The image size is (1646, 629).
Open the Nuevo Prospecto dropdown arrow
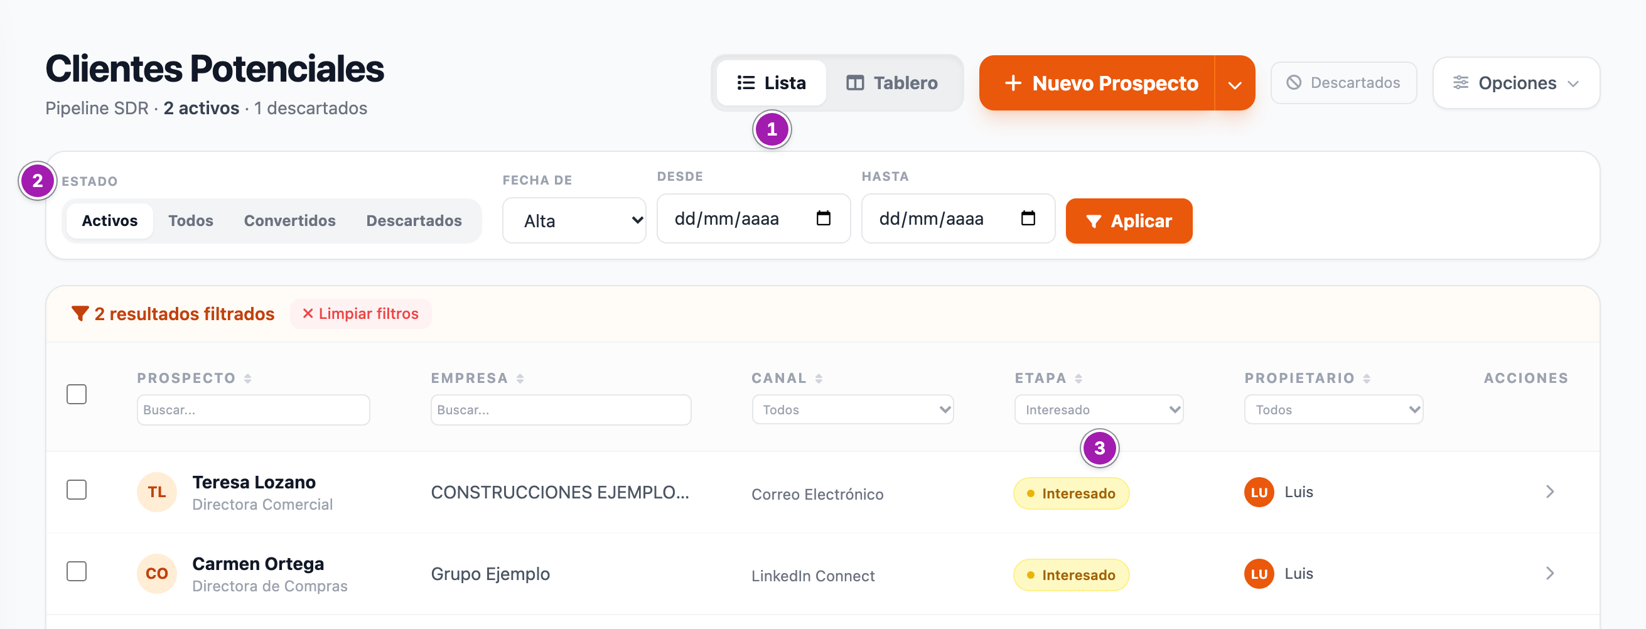point(1234,84)
